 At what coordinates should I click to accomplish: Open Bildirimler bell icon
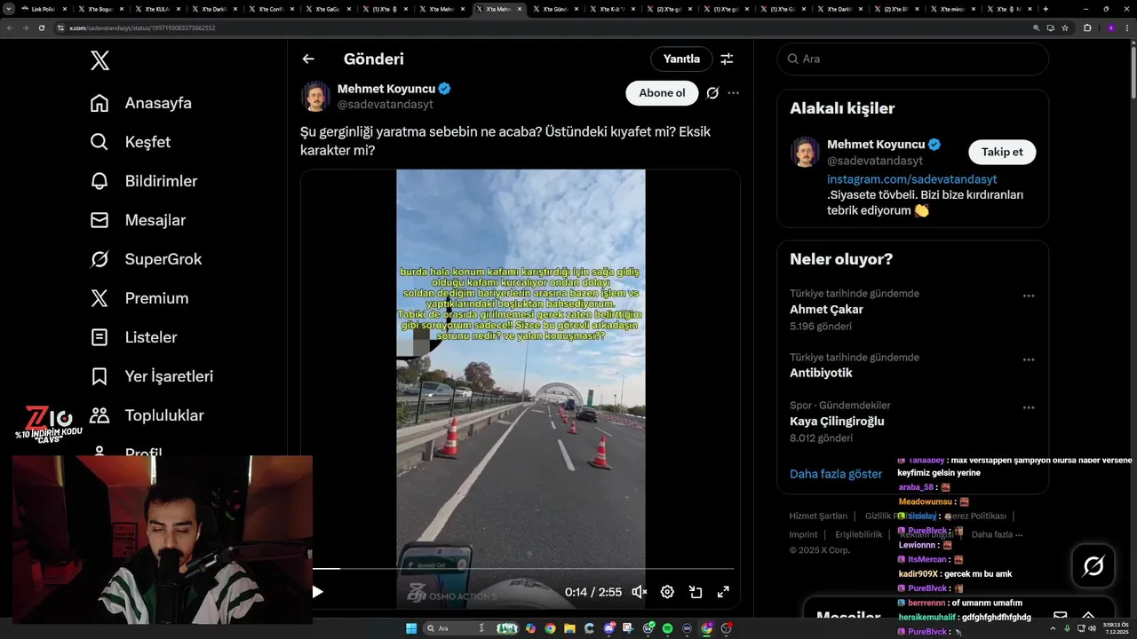click(99, 181)
